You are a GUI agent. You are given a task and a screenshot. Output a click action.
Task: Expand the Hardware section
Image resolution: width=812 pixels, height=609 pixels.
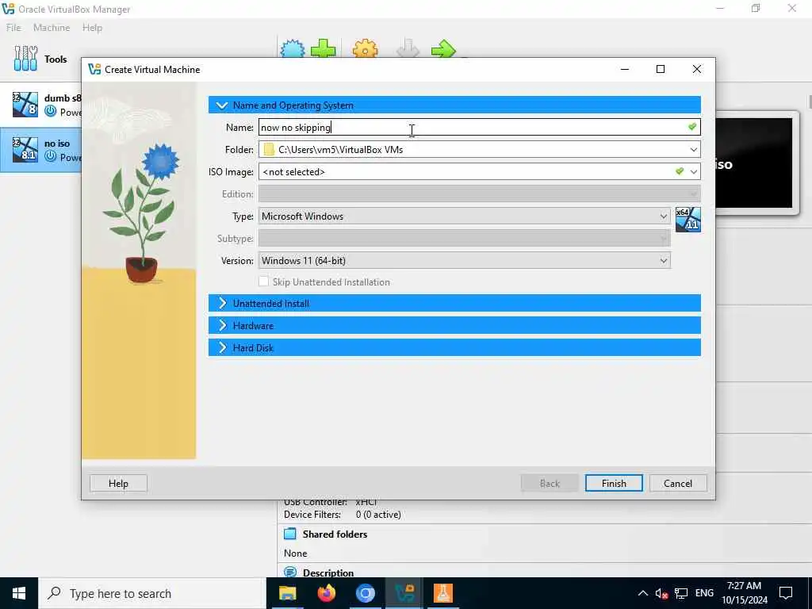point(454,326)
